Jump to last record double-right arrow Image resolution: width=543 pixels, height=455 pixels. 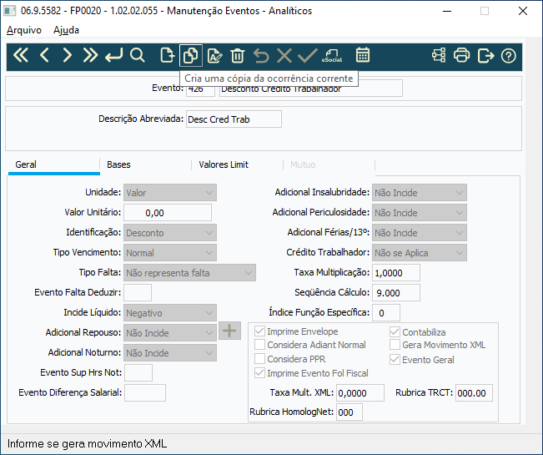pos(90,55)
